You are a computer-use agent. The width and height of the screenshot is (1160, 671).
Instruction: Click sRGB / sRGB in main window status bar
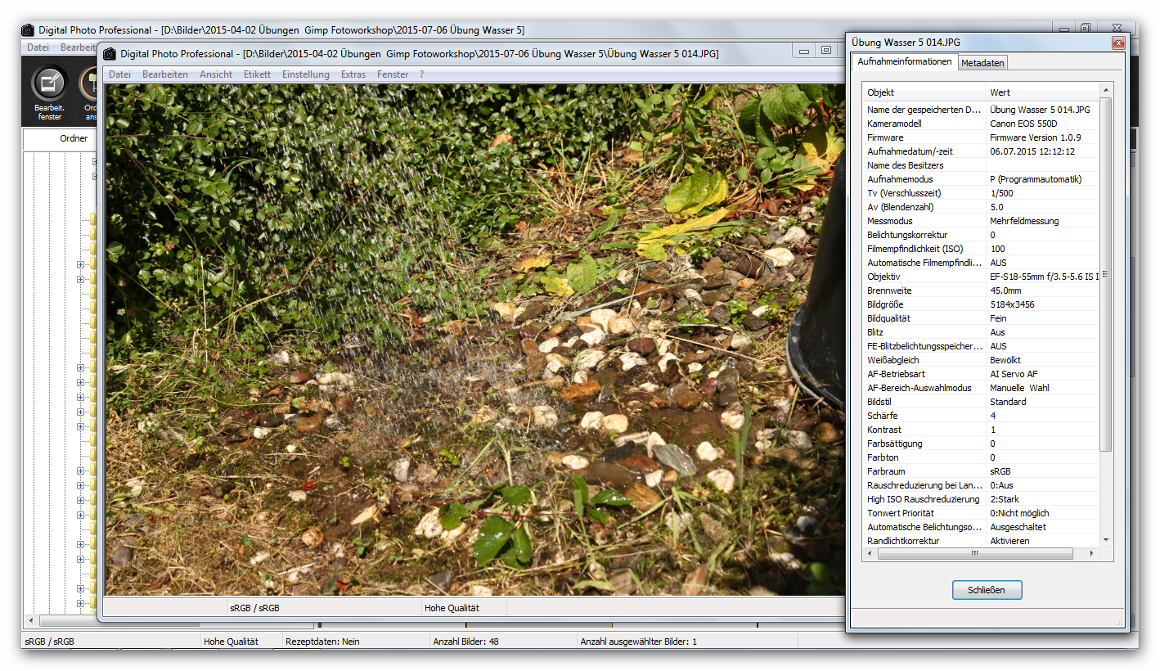[49, 642]
